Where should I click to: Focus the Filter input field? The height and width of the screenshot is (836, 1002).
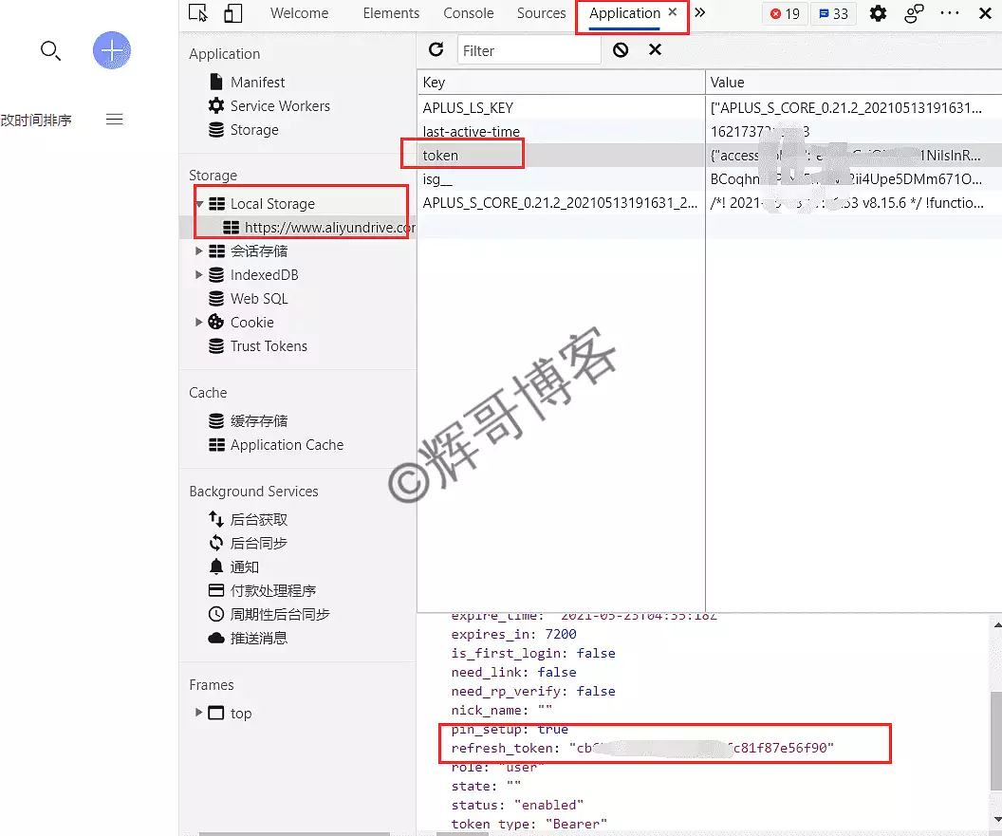pyautogui.click(x=529, y=50)
